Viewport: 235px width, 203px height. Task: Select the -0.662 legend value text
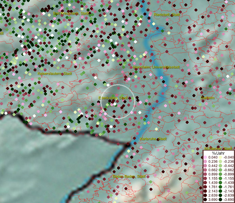[229, 170]
